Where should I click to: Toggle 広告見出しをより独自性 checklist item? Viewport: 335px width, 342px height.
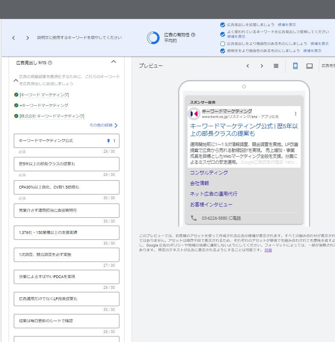click(223, 44)
